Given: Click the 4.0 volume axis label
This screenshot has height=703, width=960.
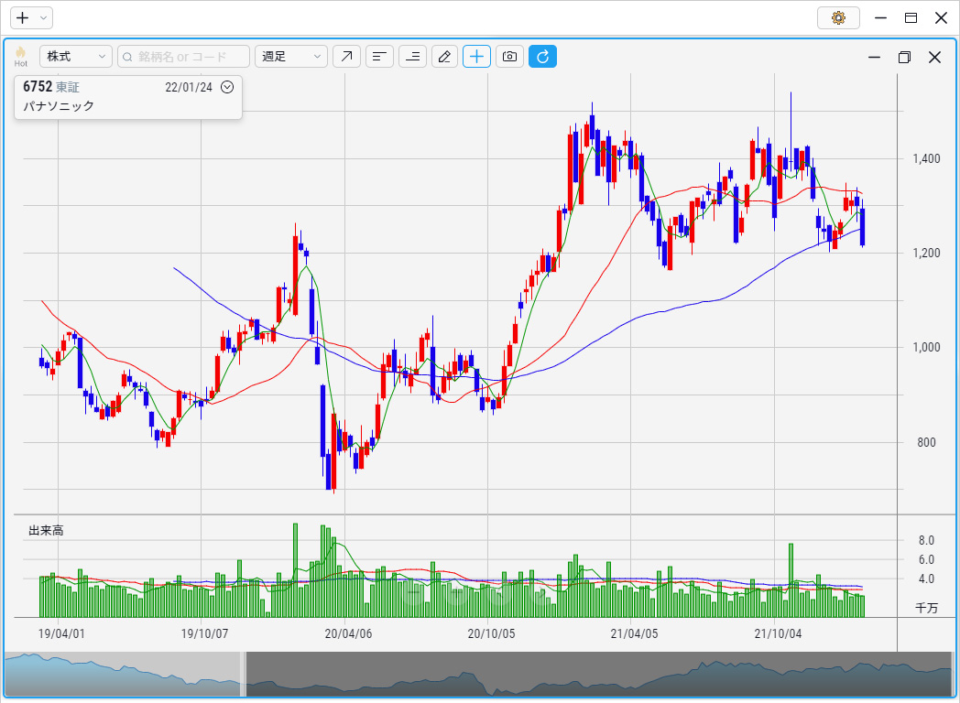Looking at the screenshot, I should pyautogui.click(x=926, y=579).
